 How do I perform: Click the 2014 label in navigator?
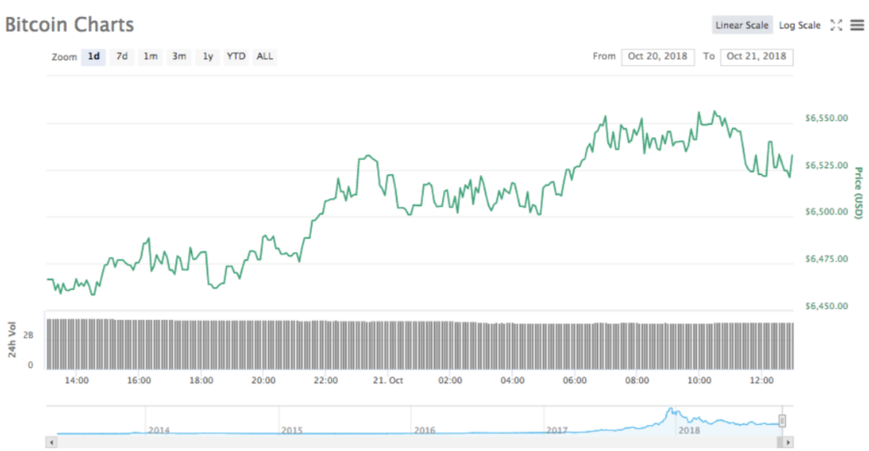(x=159, y=430)
